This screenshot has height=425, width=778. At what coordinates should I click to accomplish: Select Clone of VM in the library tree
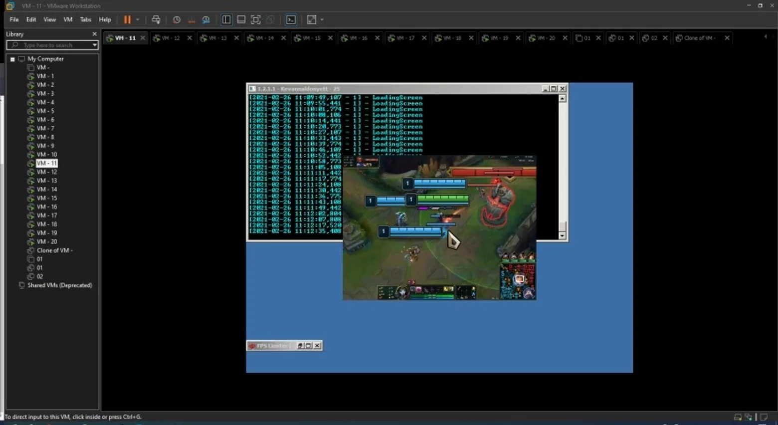click(x=54, y=250)
